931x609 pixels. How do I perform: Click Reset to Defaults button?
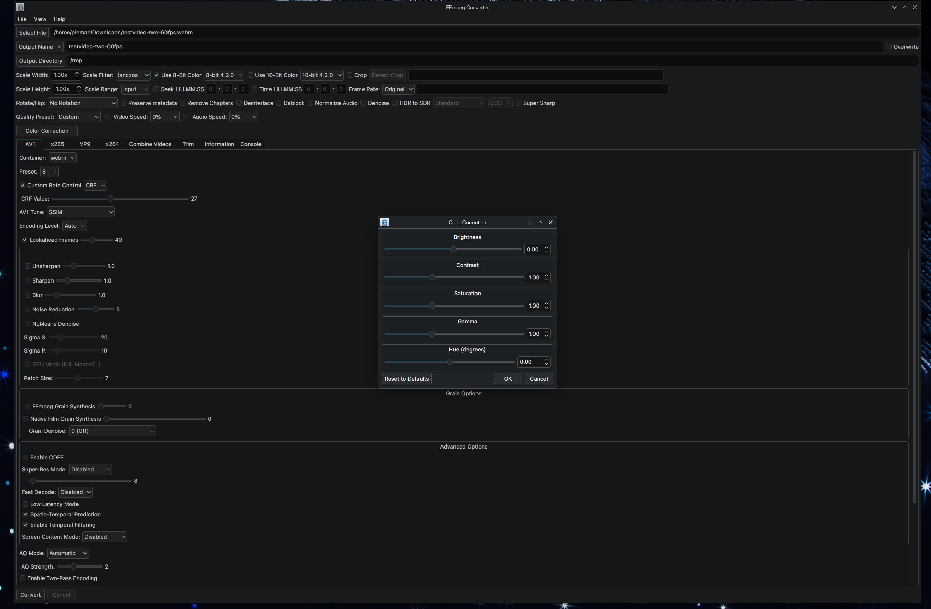406,379
